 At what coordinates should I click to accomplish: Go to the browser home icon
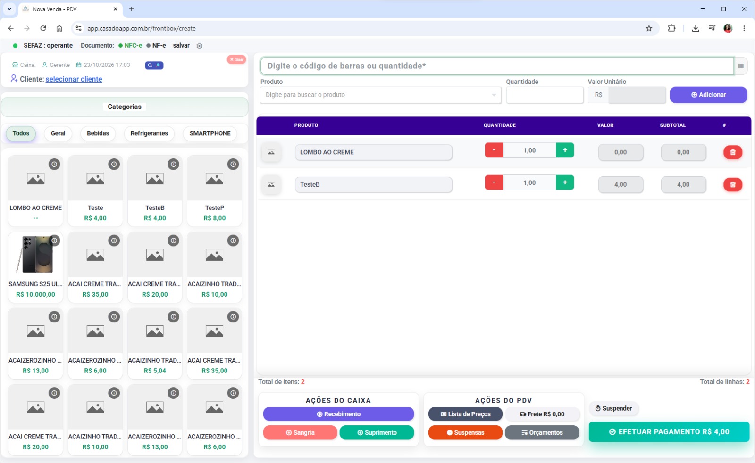pyautogui.click(x=59, y=28)
